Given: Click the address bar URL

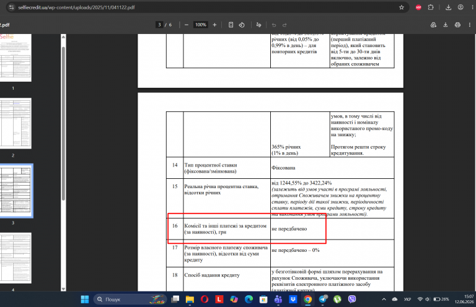Looking at the screenshot, I should click(x=76, y=7).
